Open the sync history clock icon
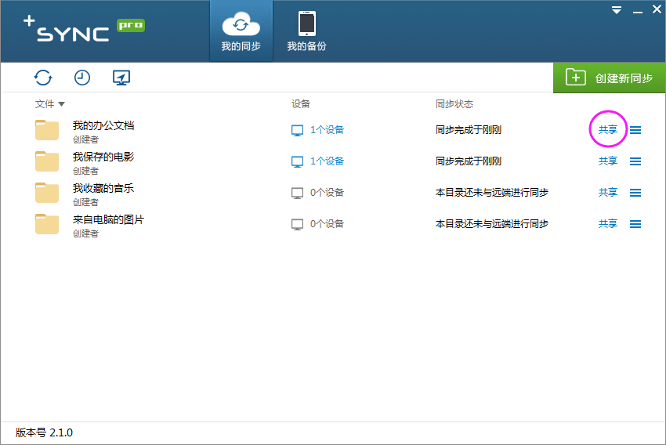The height and width of the screenshot is (445, 666). (x=82, y=78)
